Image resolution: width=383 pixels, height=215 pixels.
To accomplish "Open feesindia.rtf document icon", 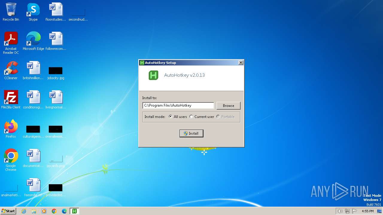I will click(33, 188).
